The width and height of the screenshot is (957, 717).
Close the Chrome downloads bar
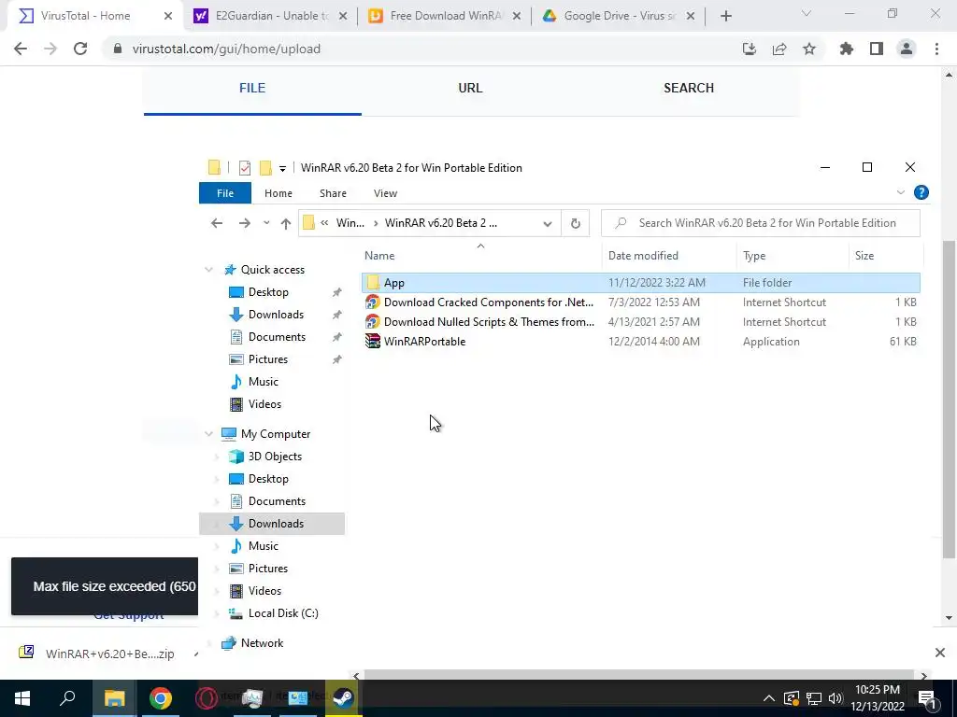tap(940, 653)
